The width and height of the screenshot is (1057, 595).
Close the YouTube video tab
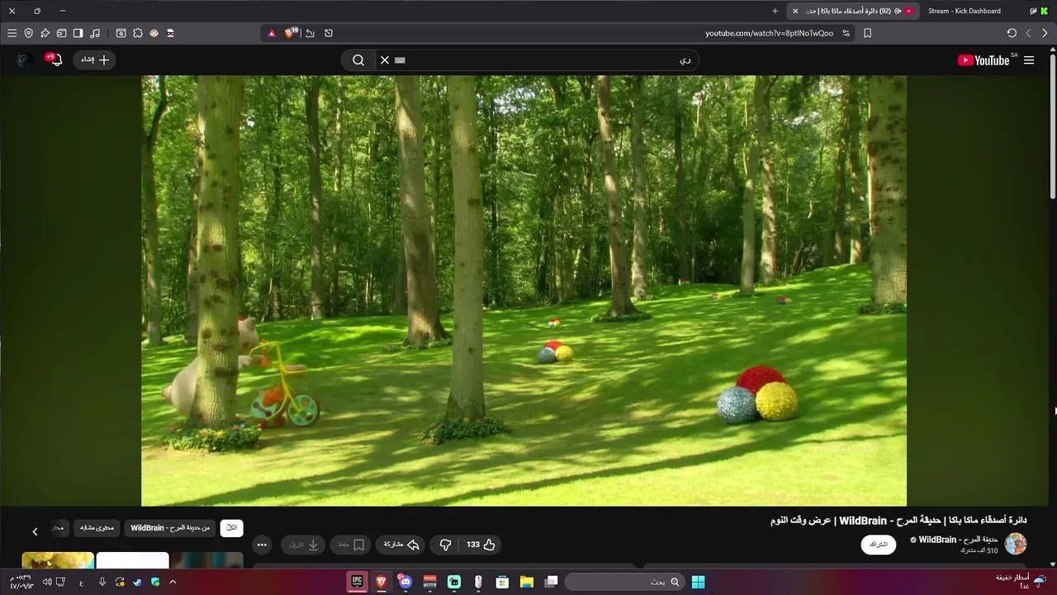coord(795,11)
